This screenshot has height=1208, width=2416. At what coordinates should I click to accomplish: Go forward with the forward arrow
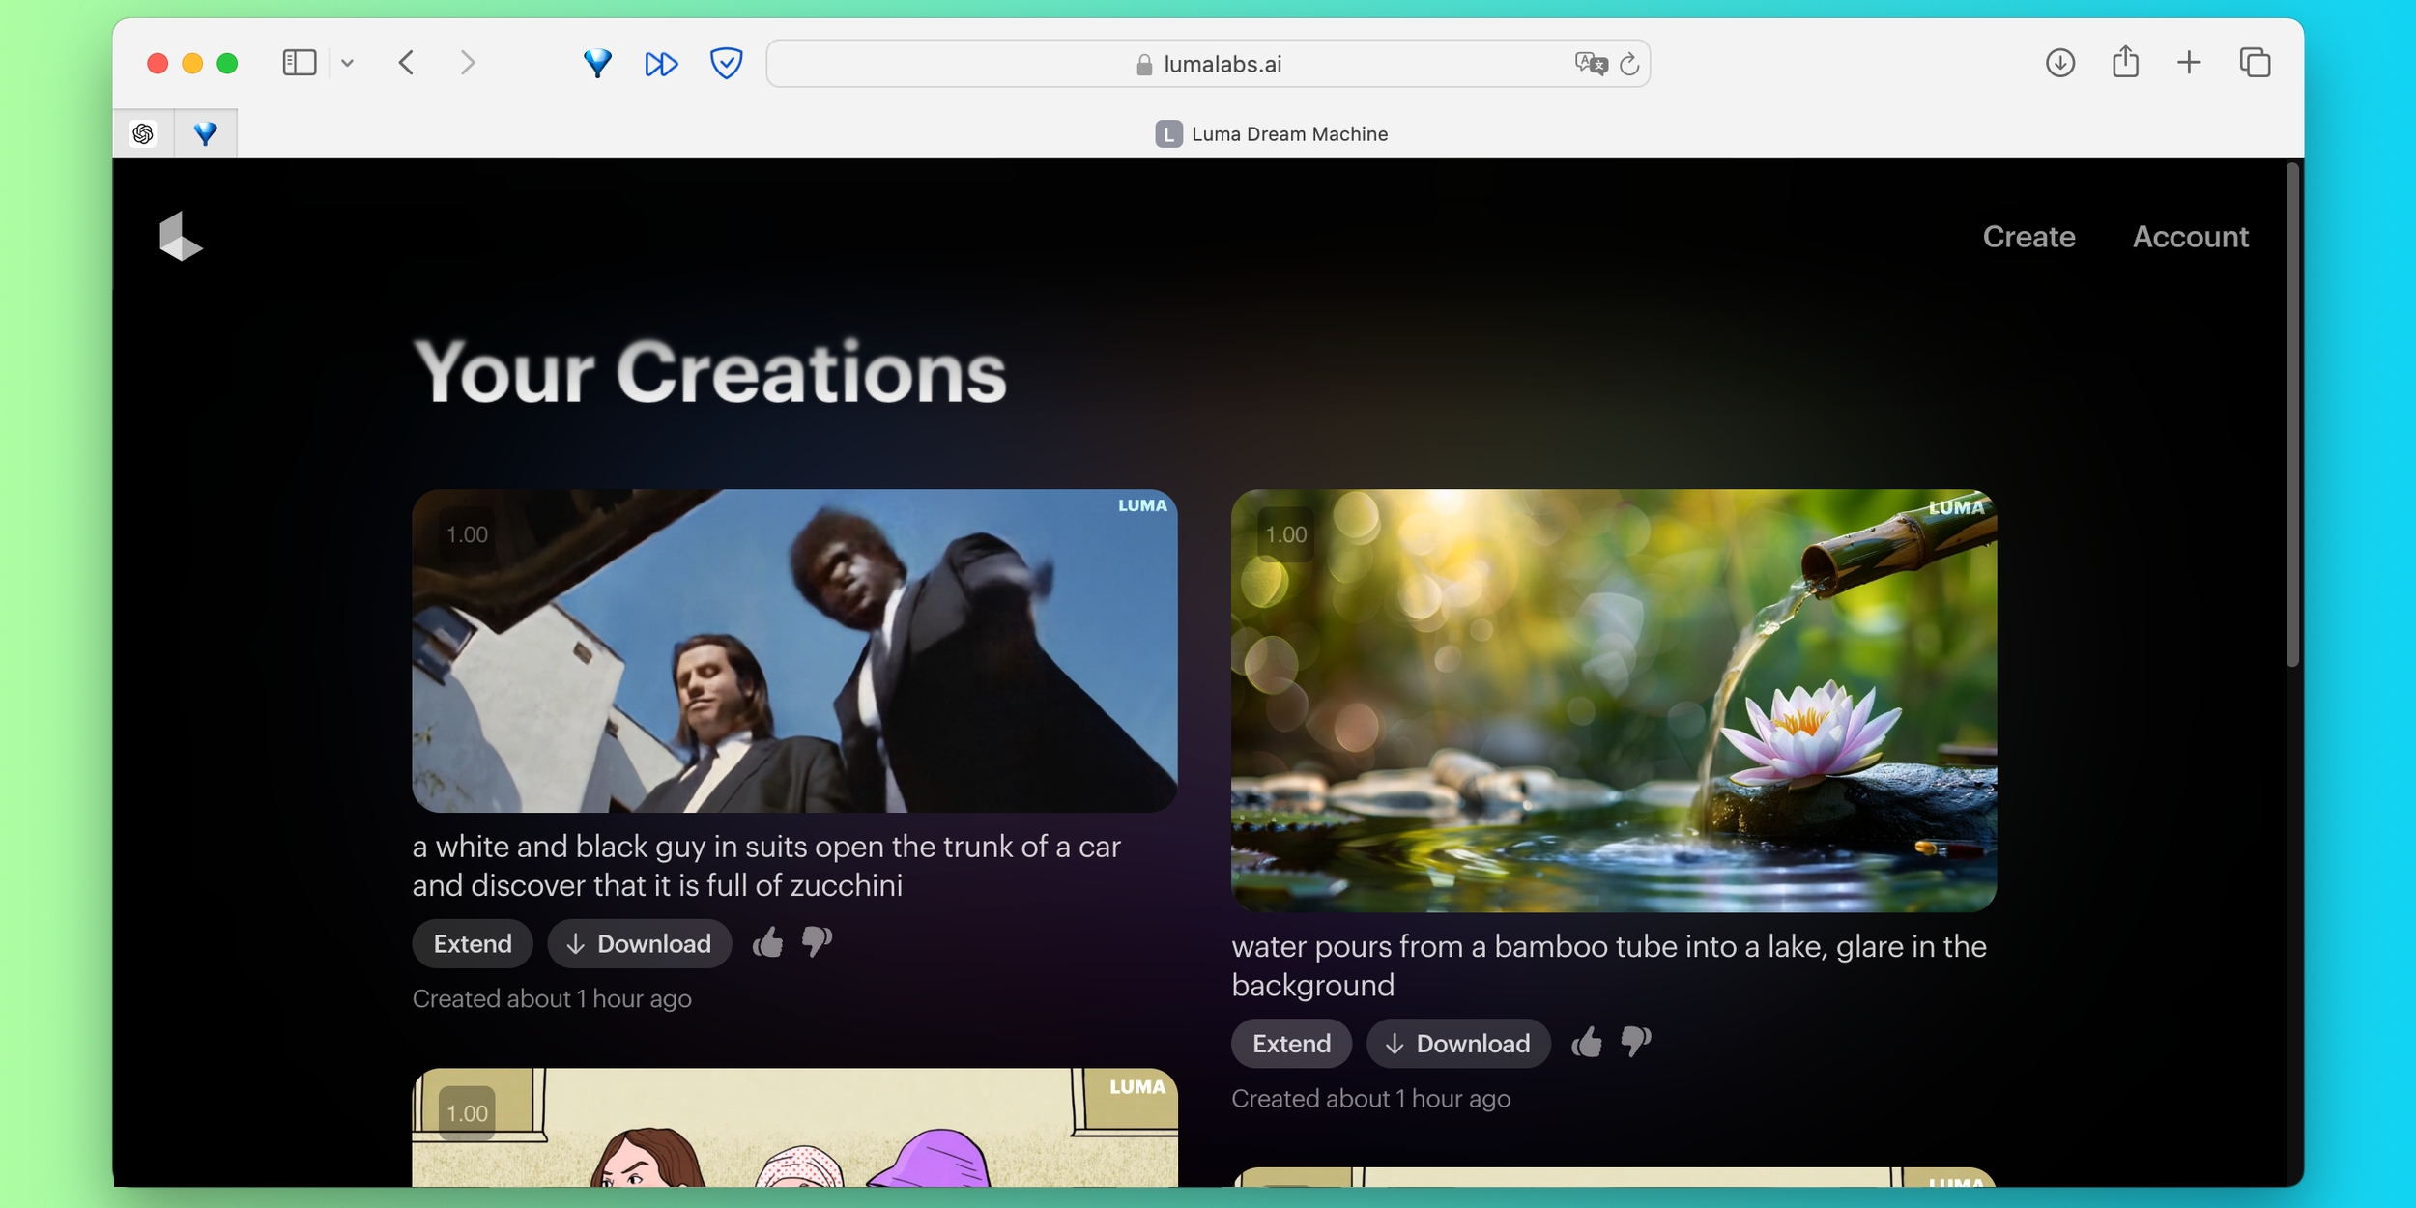(468, 63)
